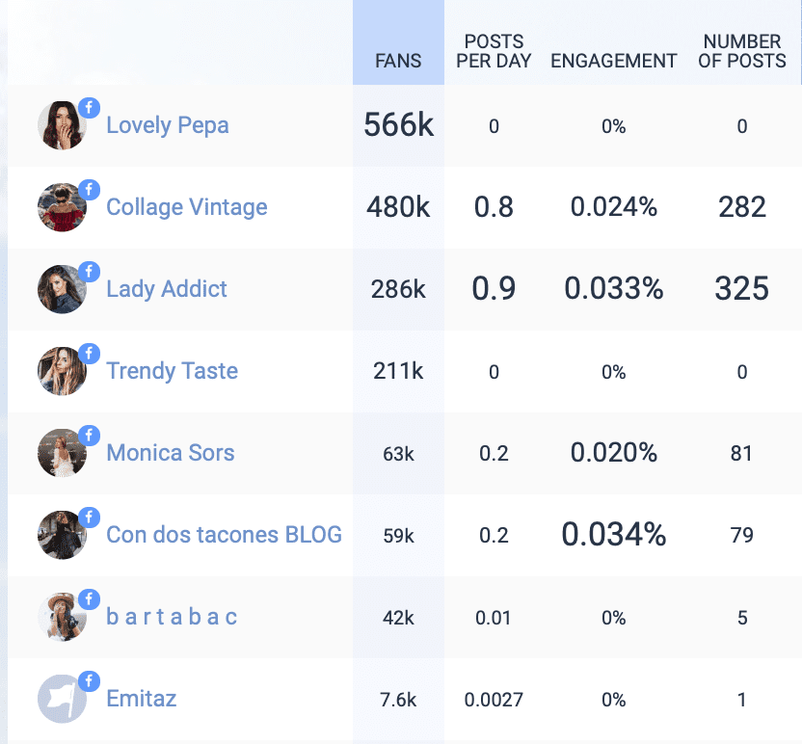Click the Facebook badge beside Collage Vintage
Image resolution: width=802 pixels, height=744 pixels.
point(90,191)
